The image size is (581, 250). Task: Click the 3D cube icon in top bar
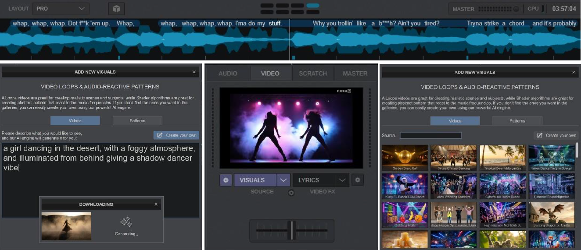coord(116,9)
